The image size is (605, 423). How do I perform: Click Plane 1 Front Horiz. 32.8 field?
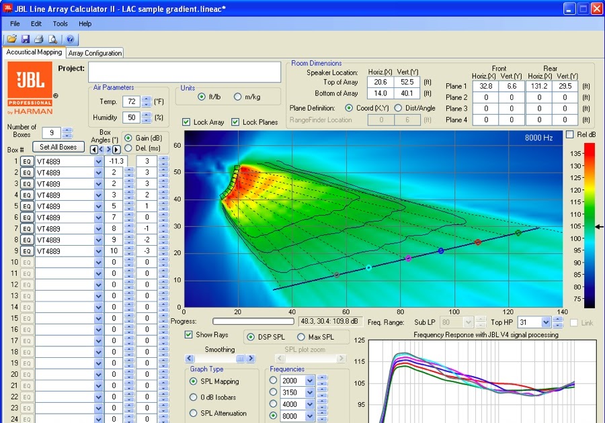[x=485, y=86]
